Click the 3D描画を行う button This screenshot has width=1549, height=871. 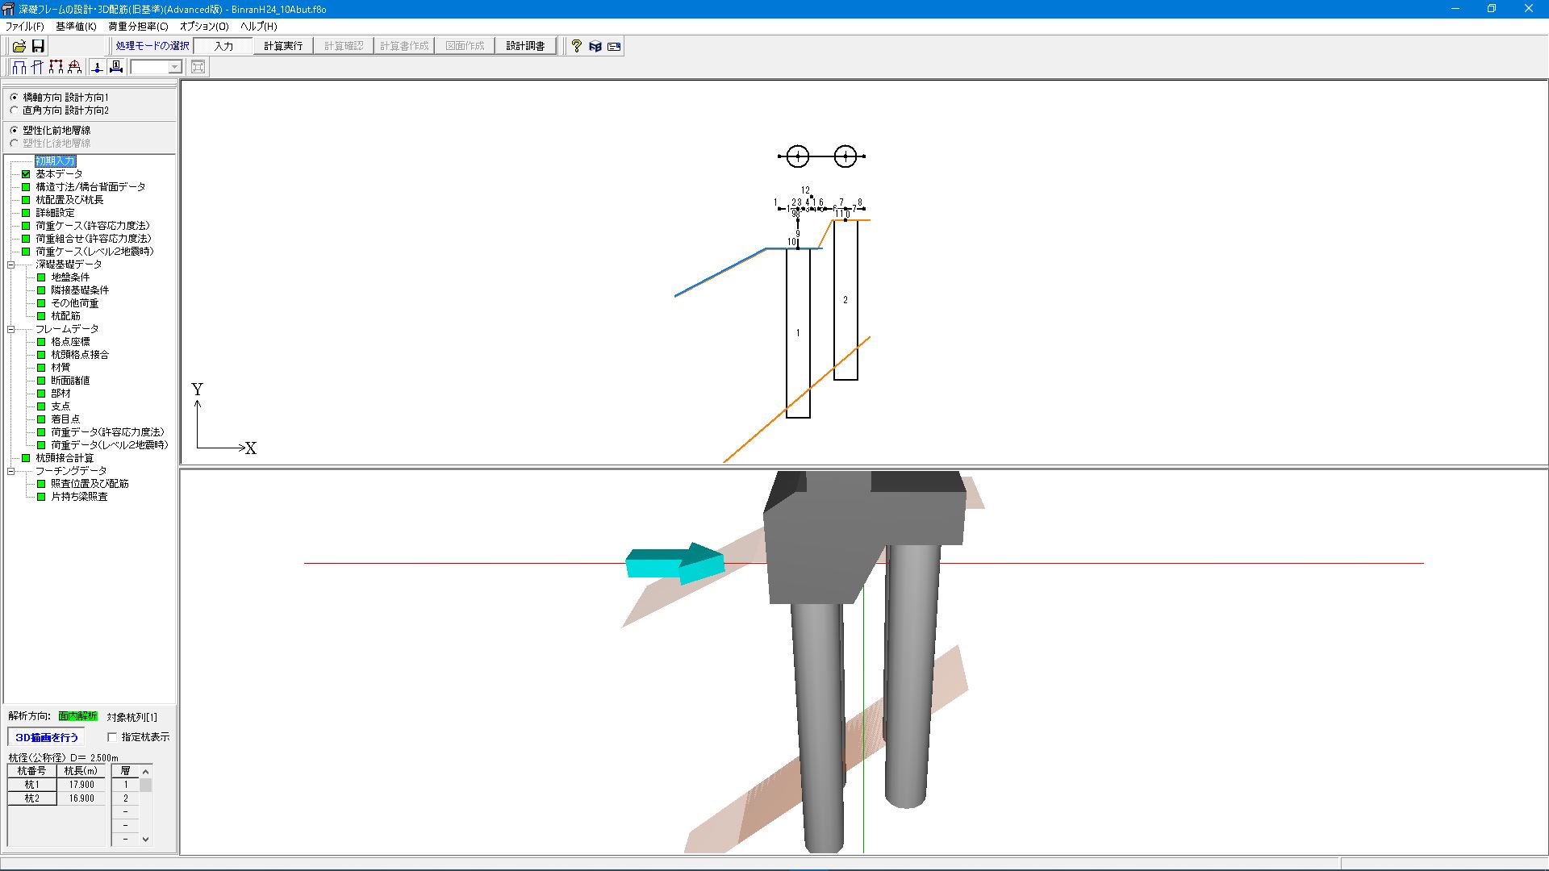[x=47, y=737]
